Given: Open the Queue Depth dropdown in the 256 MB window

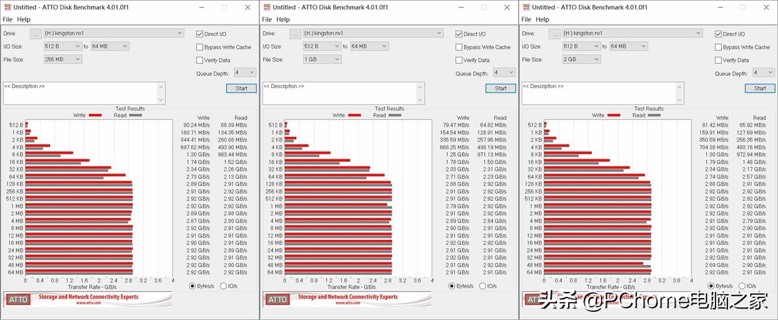Looking at the screenshot, I should (245, 72).
